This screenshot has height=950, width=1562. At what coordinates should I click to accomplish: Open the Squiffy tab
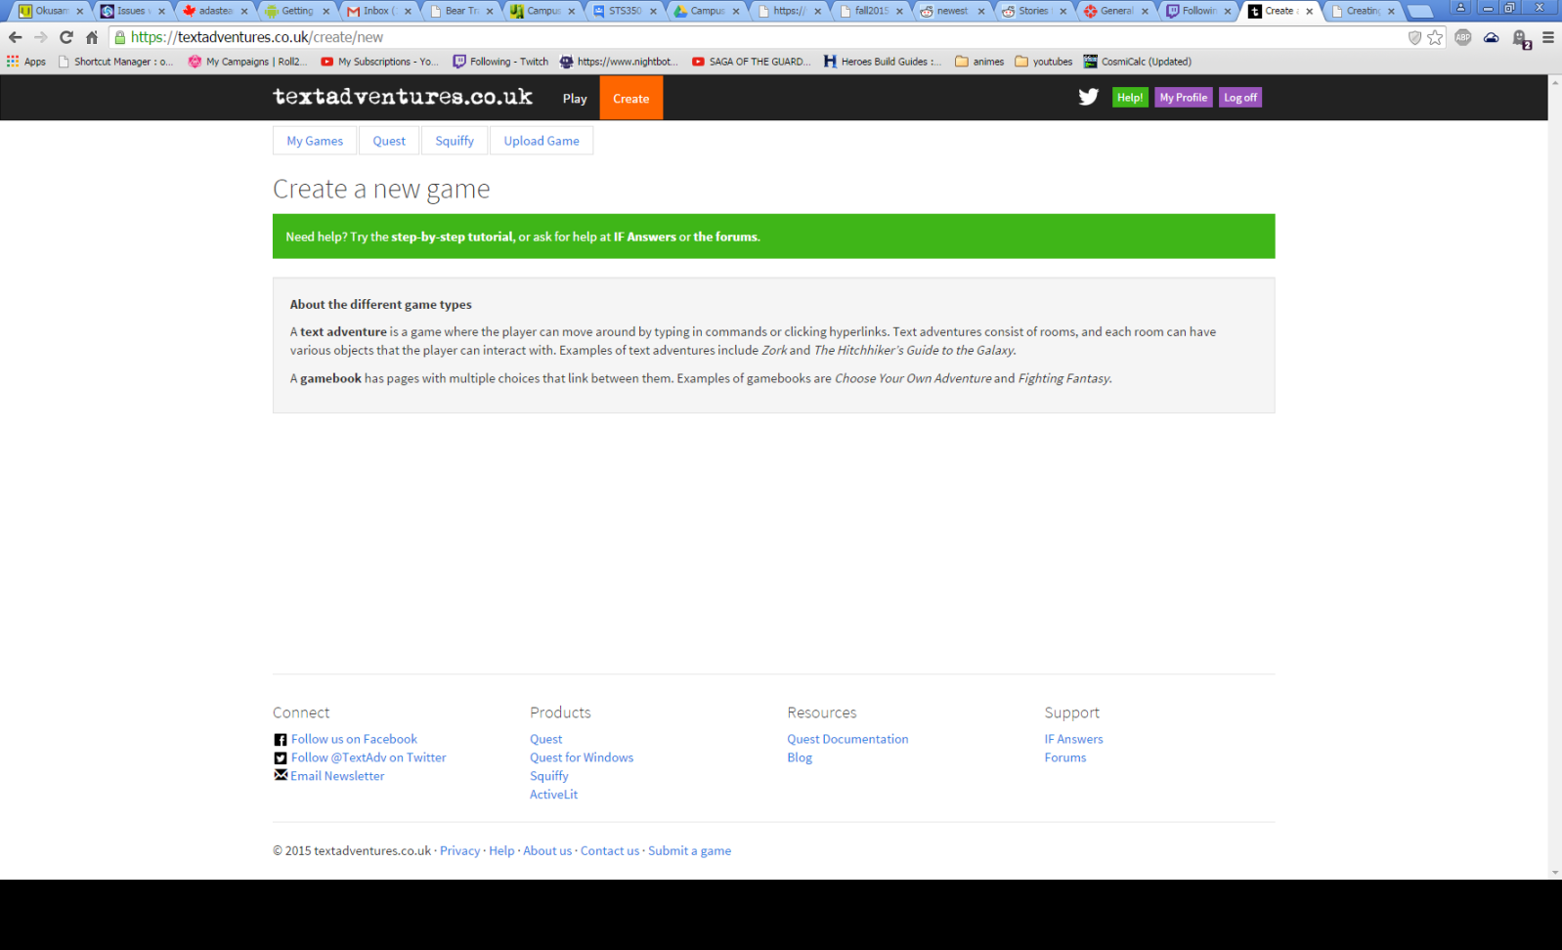point(455,141)
